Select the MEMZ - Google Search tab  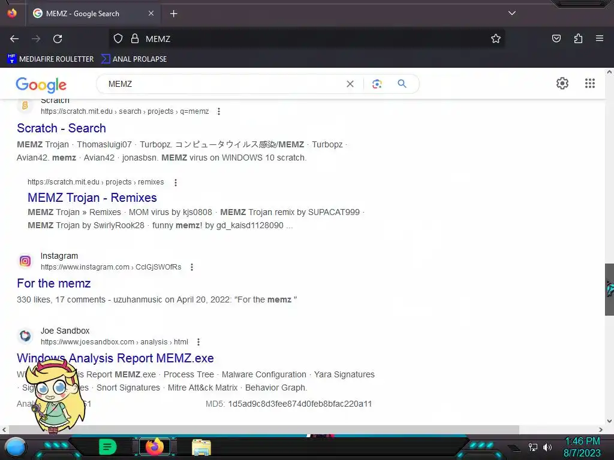pyautogui.click(x=94, y=14)
